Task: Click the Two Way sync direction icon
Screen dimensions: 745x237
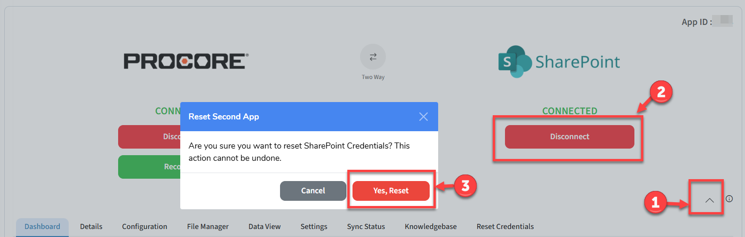Action: [373, 57]
